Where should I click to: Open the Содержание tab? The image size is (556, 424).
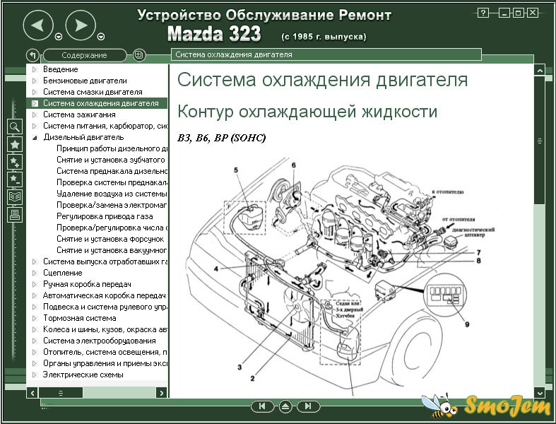pyautogui.click(x=84, y=55)
